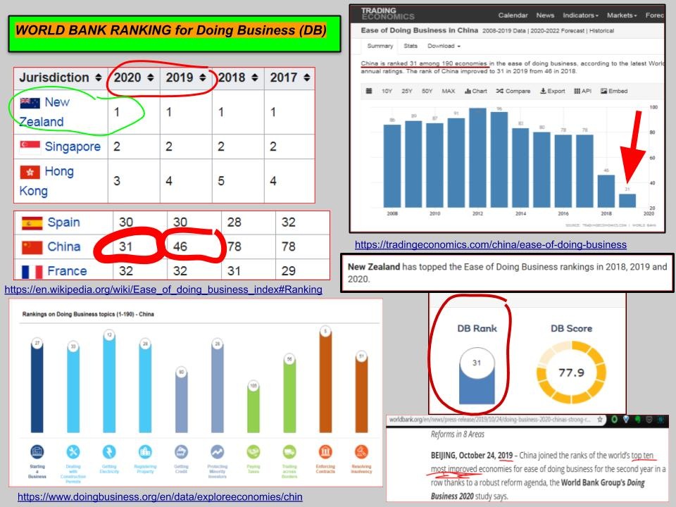
Task: Open the News menu item
Action: 545,15
